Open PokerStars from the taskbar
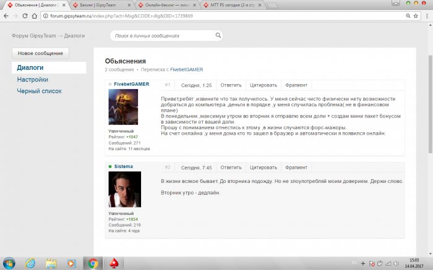433x270 pixels. tap(113, 263)
